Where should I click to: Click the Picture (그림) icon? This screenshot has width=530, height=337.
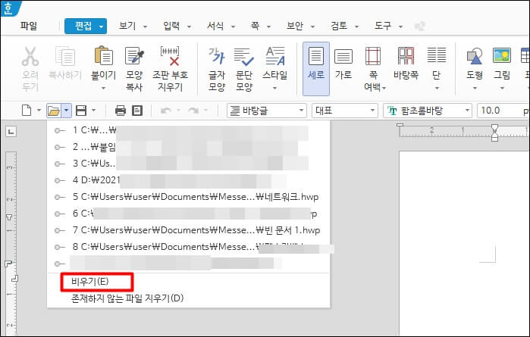pyautogui.click(x=502, y=56)
